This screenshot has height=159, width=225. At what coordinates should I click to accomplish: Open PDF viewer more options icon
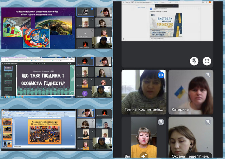[73, 63]
